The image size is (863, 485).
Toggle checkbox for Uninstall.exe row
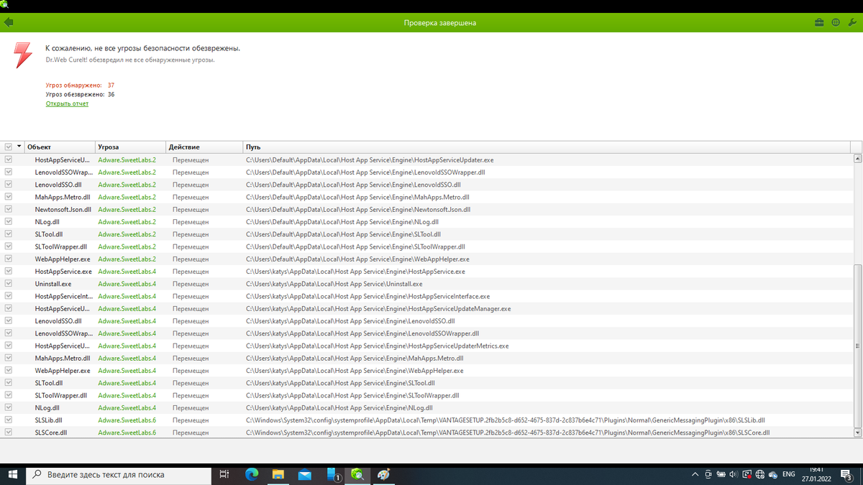(9, 284)
